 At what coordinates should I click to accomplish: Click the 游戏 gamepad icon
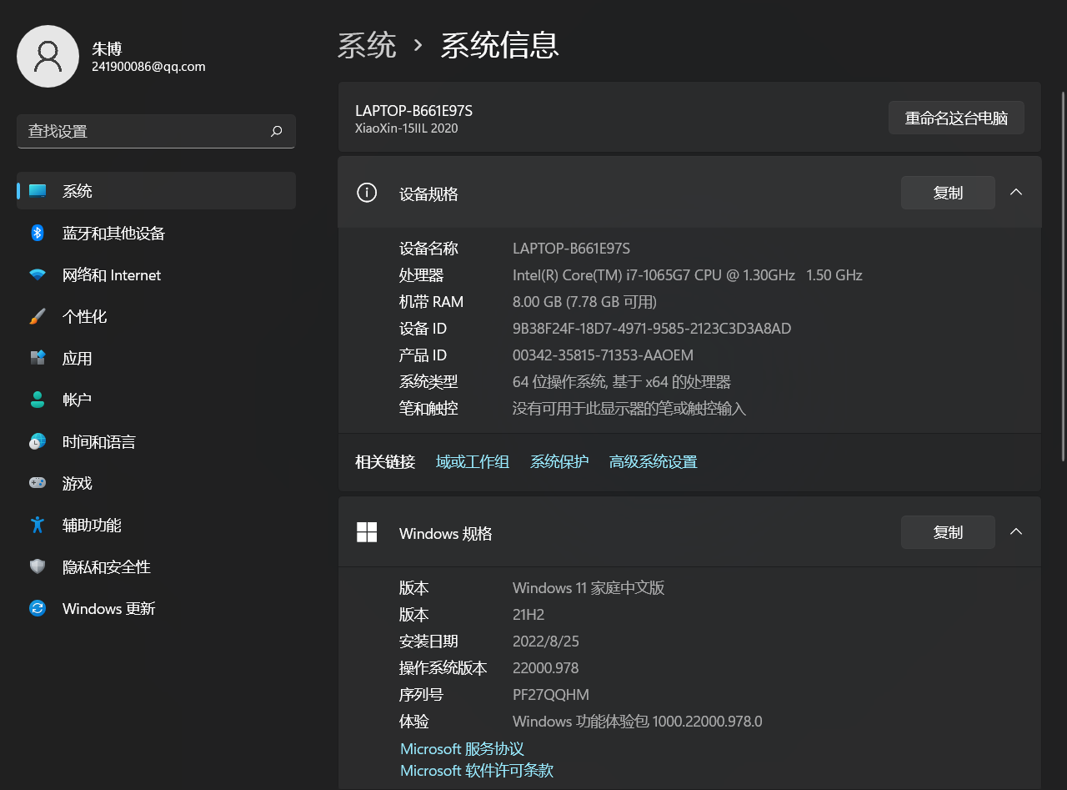pos(38,483)
